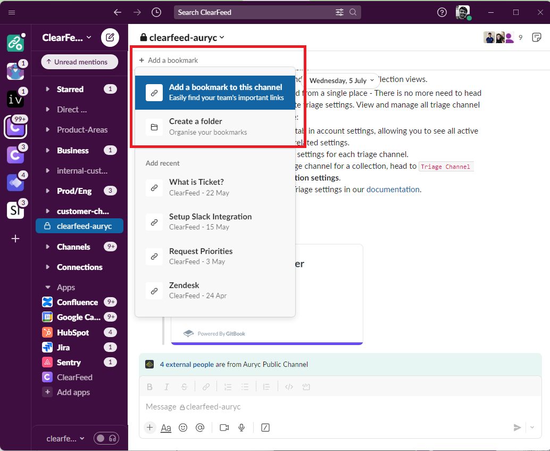This screenshot has height=451, width=550.
Task: Open the Wednesday, 5 July date dropdown
Action: 341,80
